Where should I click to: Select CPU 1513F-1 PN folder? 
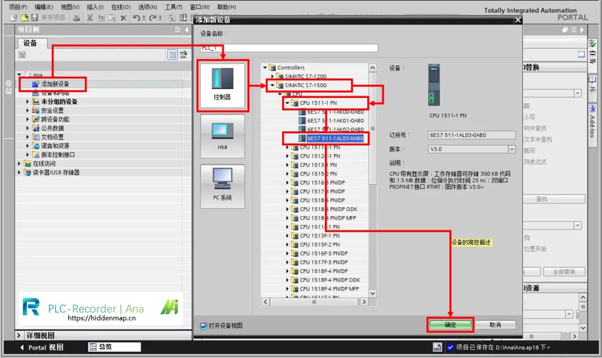[319, 236]
